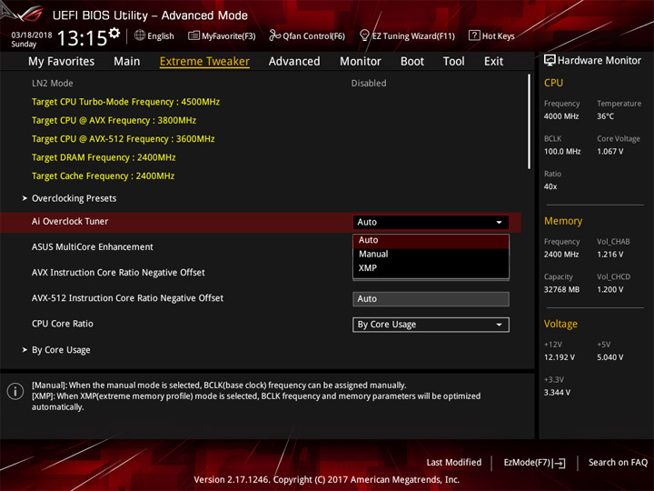Choose XMP in the dropdown list

[431, 268]
